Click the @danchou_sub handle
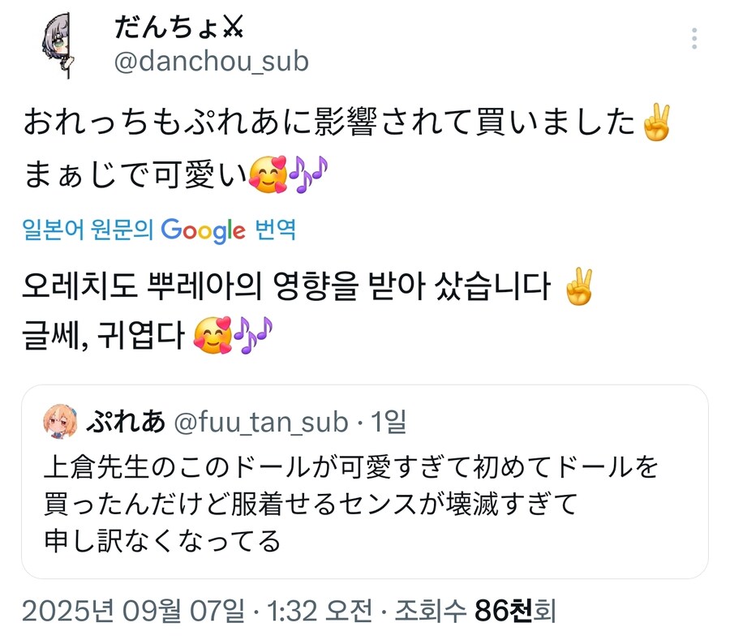730x640 pixels. tap(211, 59)
